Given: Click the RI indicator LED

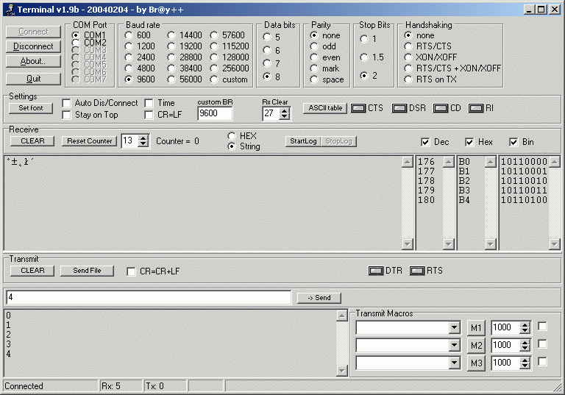Looking at the screenshot, I should click(476, 109).
